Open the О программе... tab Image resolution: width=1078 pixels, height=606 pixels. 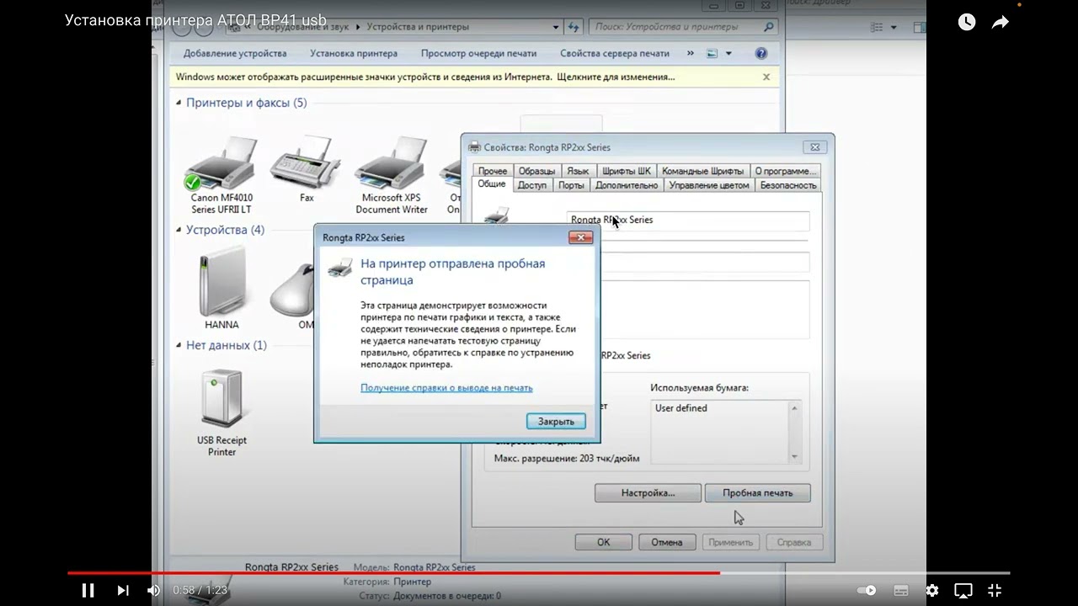tap(786, 171)
